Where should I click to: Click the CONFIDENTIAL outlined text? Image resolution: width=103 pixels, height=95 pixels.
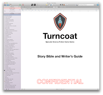[x=60, y=82]
